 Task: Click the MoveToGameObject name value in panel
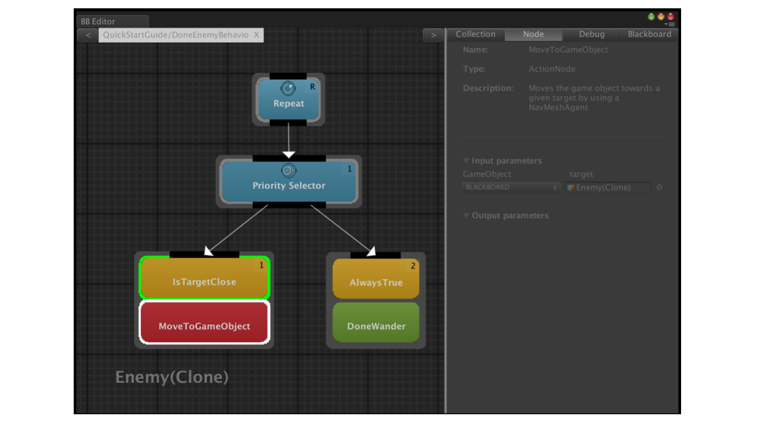coord(568,50)
